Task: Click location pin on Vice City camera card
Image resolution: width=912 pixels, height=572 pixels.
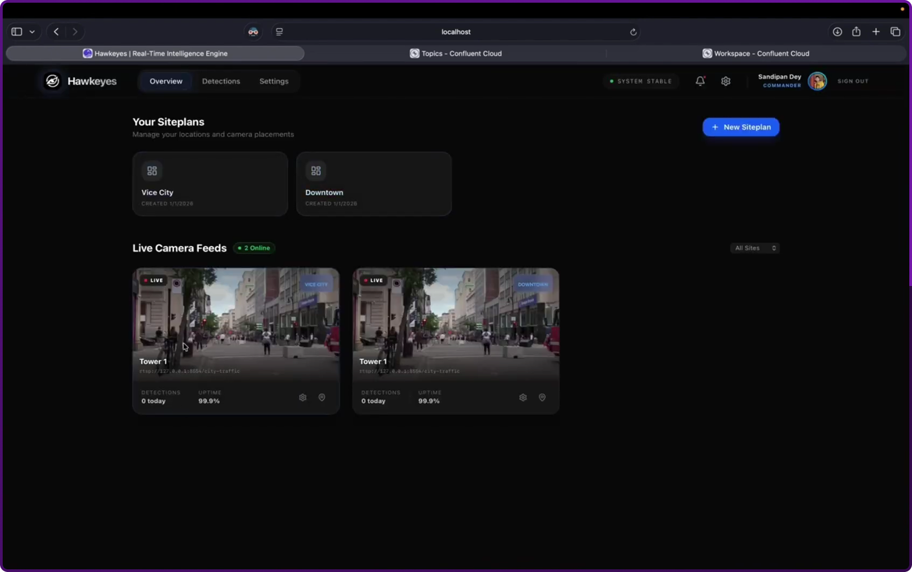Action: tap(322, 397)
